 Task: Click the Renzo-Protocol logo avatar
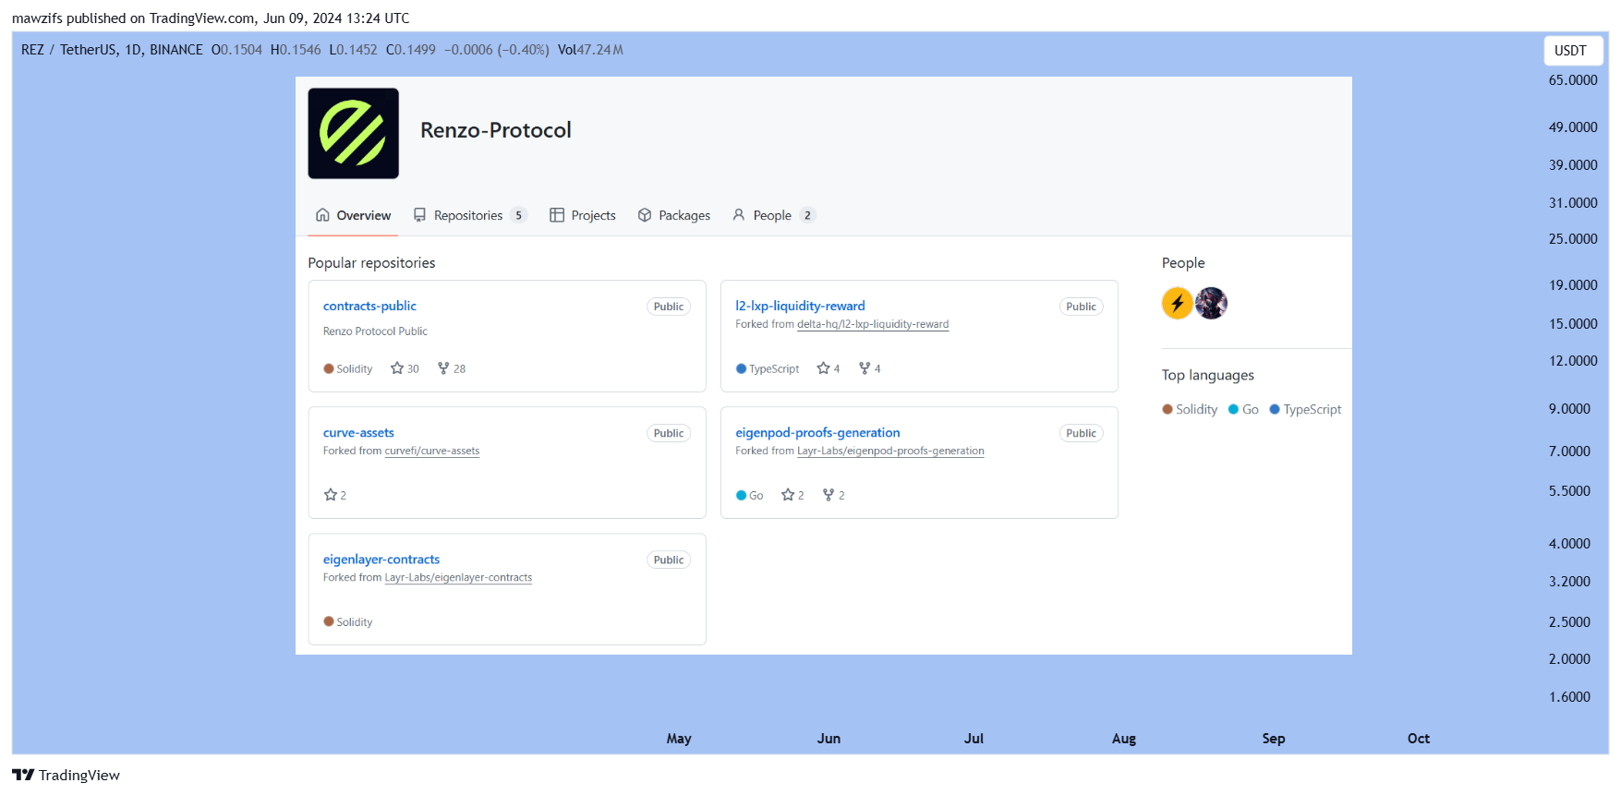[354, 133]
